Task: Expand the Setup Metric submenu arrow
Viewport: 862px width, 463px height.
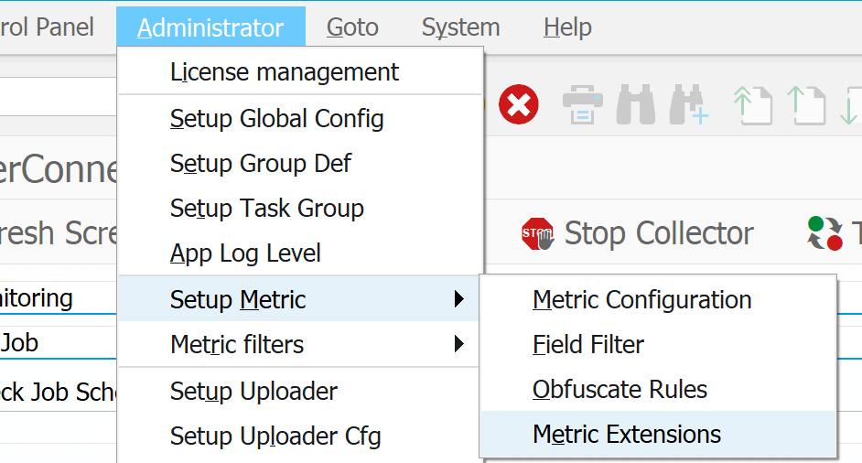Action: tap(458, 299)
